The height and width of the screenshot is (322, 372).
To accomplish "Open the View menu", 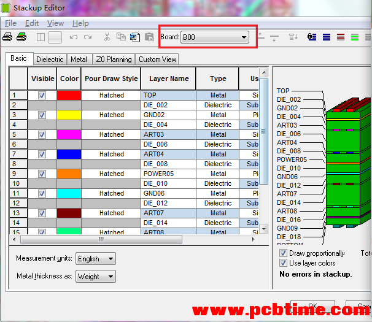I will point(55,23).
